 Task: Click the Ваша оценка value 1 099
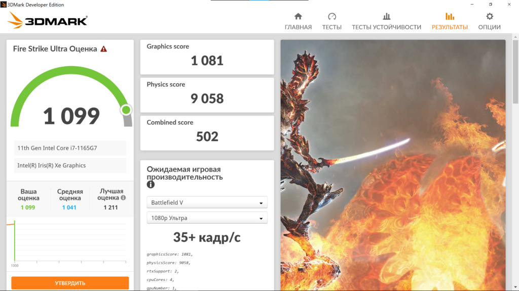28,208
